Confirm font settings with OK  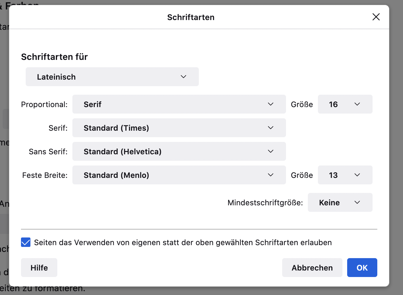[362, 268]
